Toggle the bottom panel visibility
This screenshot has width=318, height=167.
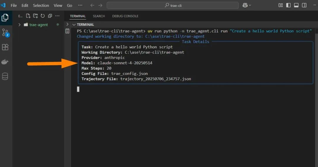[x=297, y=5]
